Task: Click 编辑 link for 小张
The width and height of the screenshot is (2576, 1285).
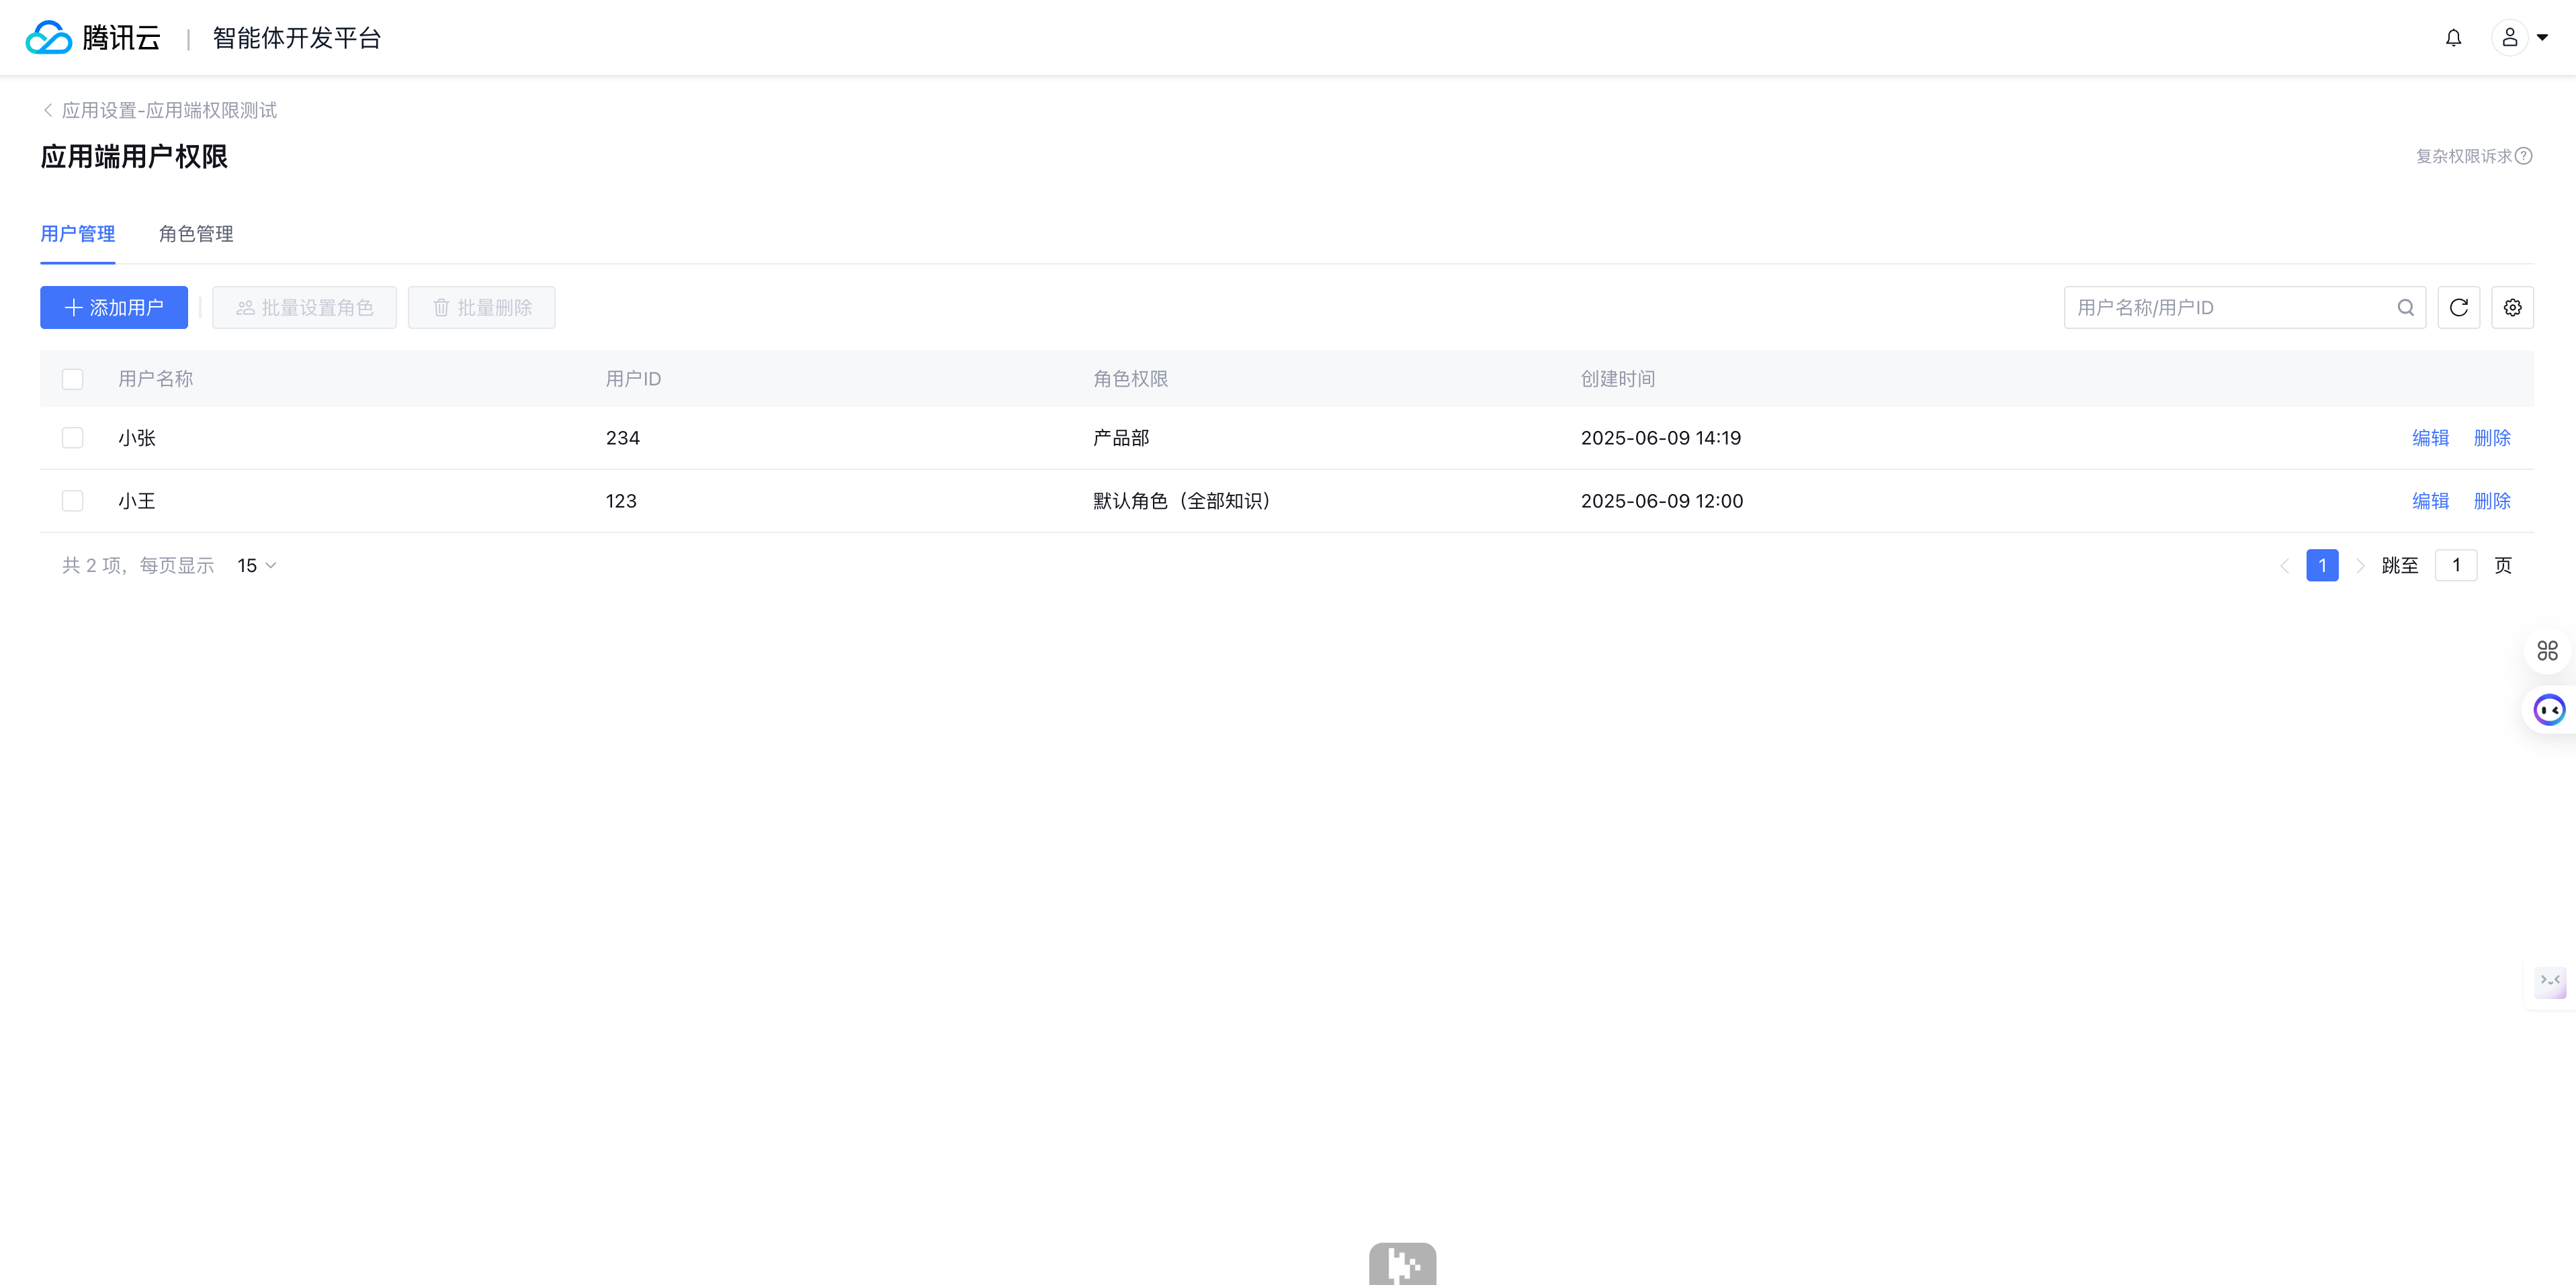Action: (x=2430, y=438)
